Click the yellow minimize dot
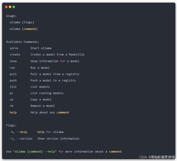This screenshot has width=177, height=161. click(10, 7)
